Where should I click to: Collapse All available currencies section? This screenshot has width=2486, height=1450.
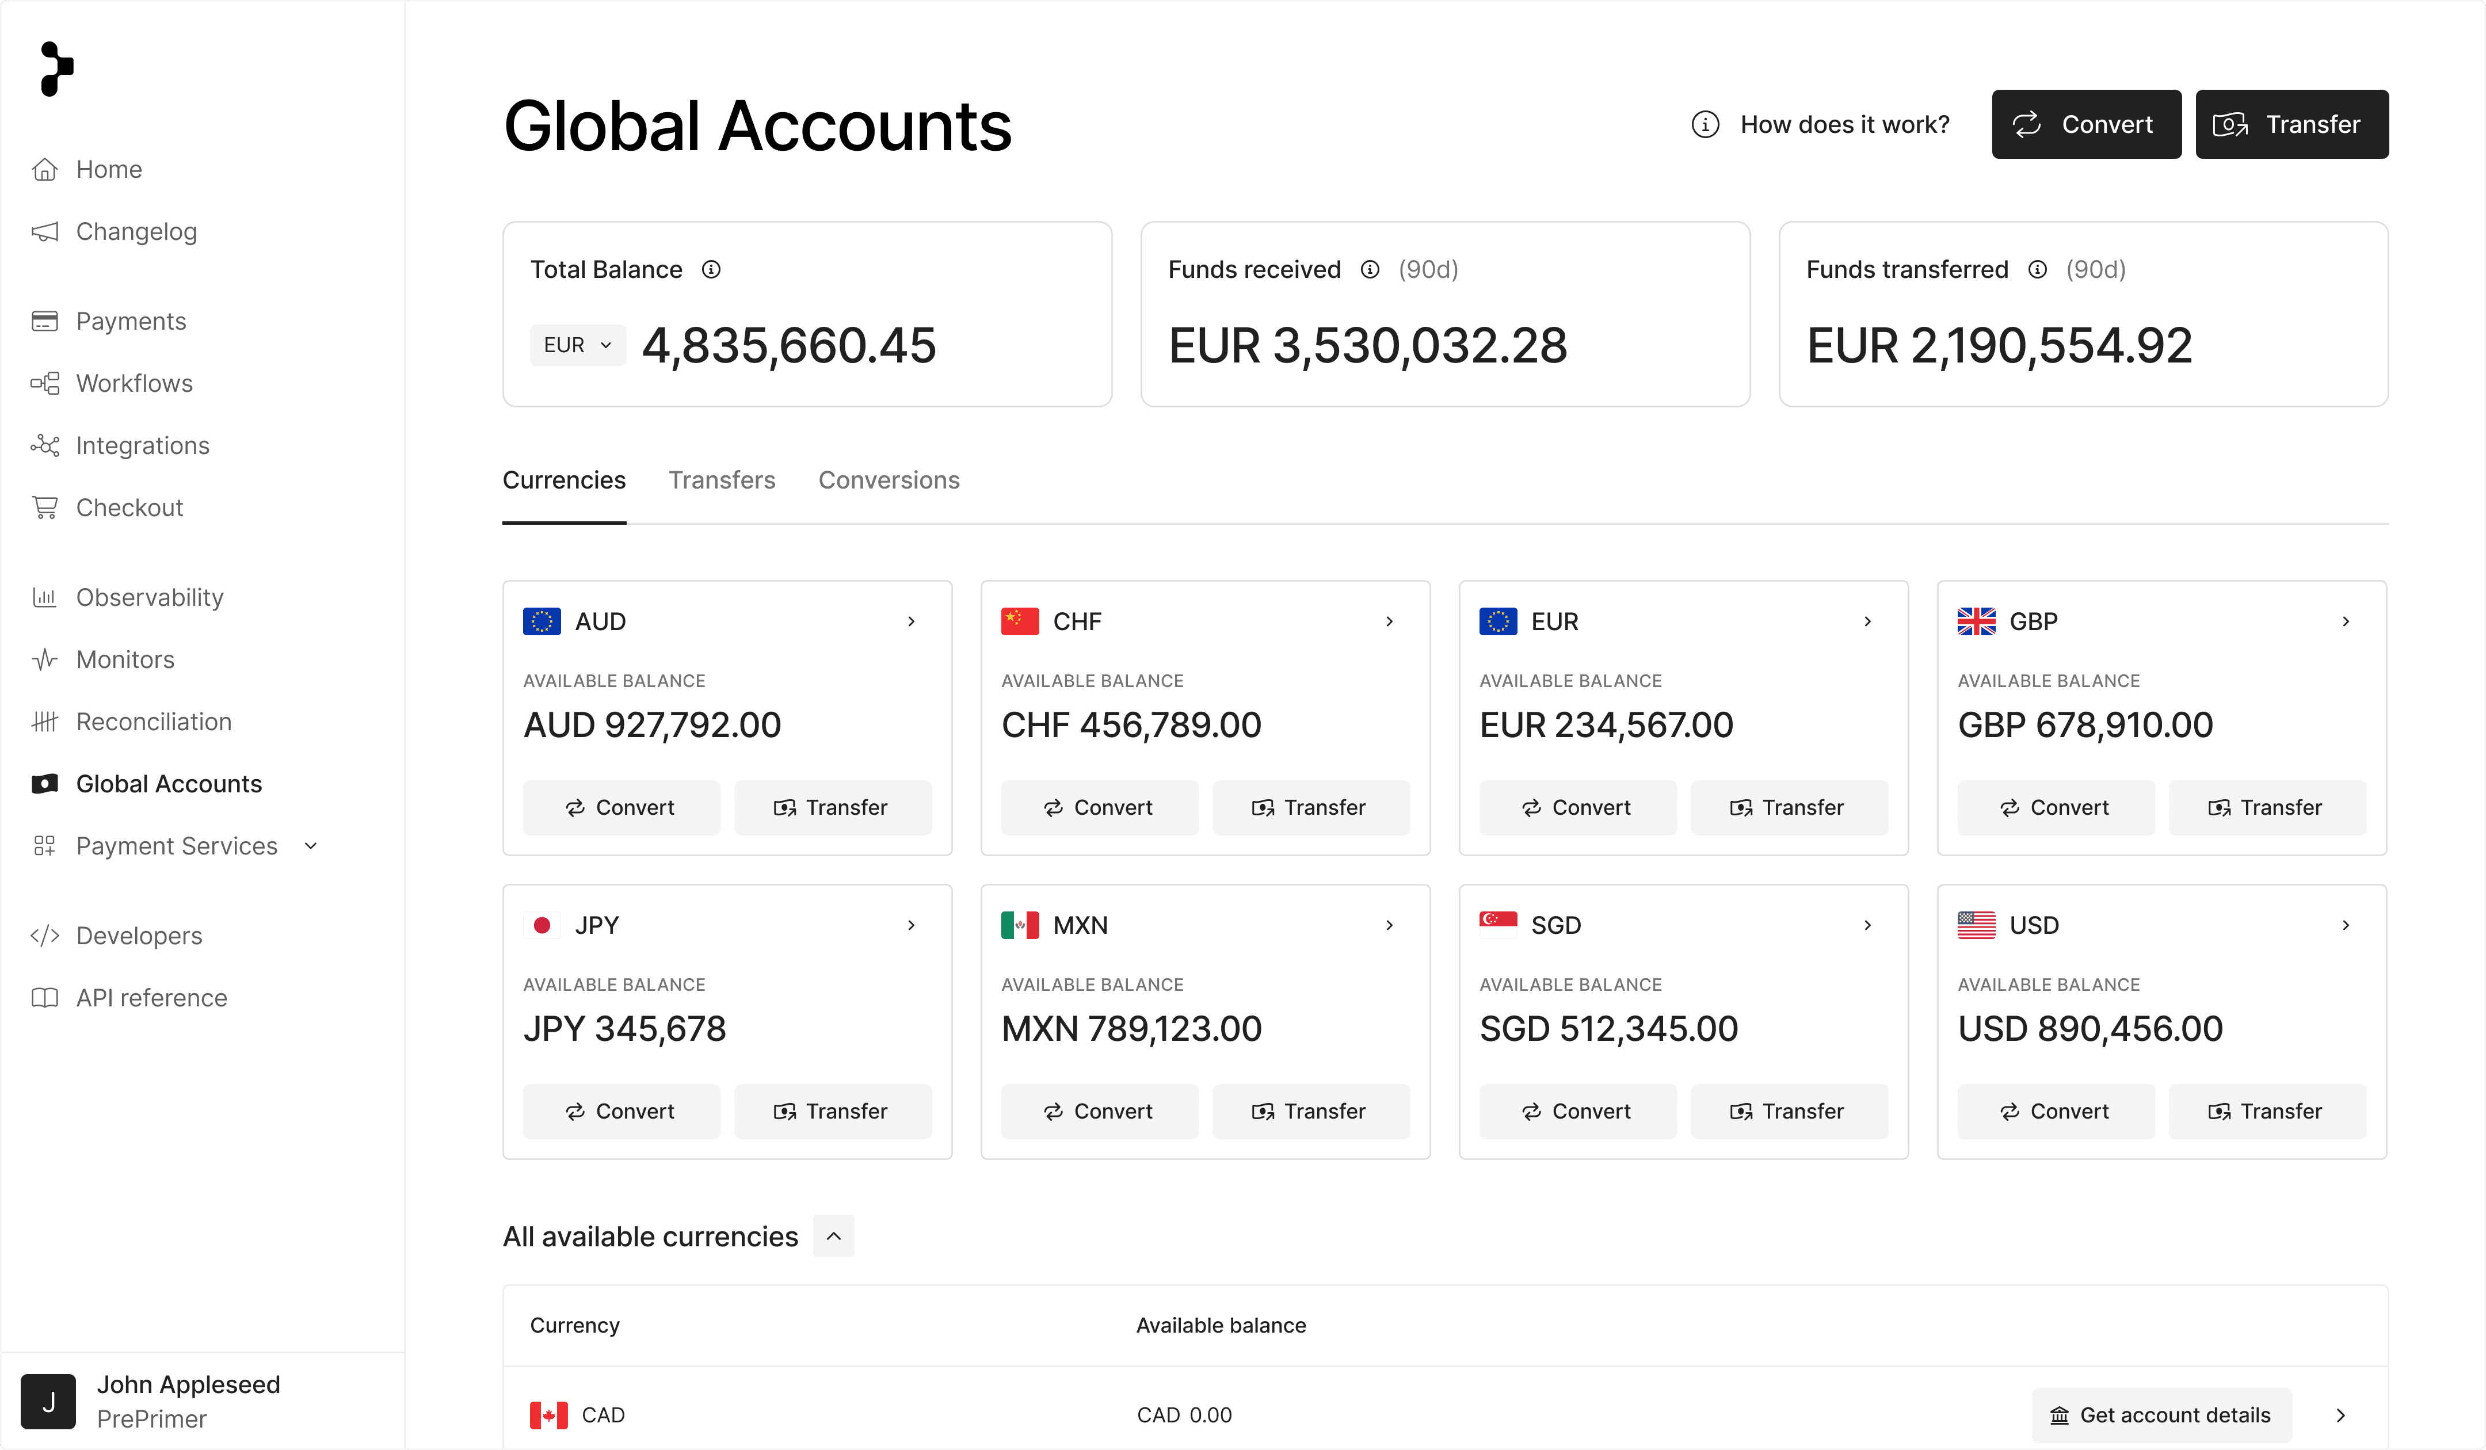[834, 1236]
